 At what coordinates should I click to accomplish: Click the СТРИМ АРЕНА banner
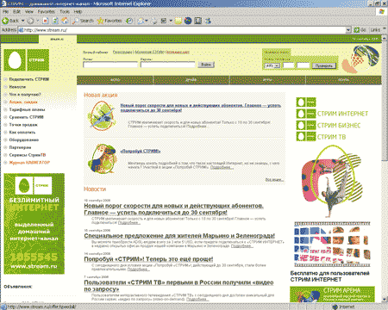click(332, 294)
